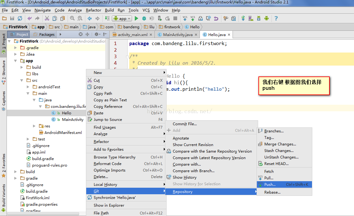Screen dimensions: 354x216
Task: Collapse the src folder in tree
Action: [22, 80]
